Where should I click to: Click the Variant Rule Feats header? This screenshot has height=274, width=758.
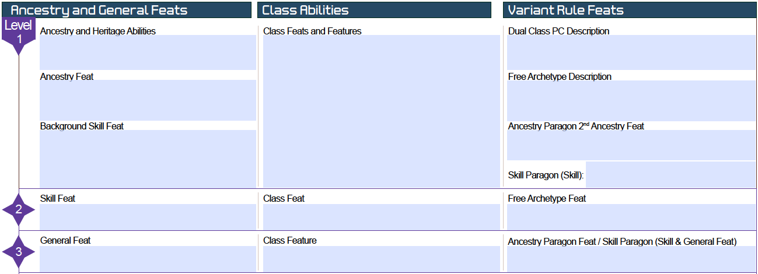coord(630,10)
